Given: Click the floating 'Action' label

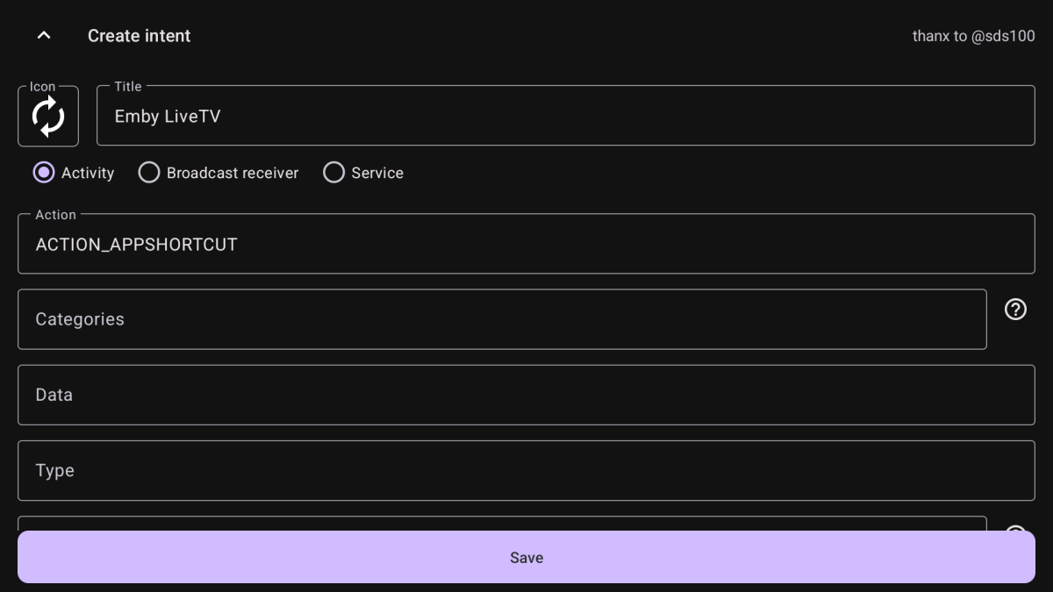Looking at the screenshot, I should point(55,215).
